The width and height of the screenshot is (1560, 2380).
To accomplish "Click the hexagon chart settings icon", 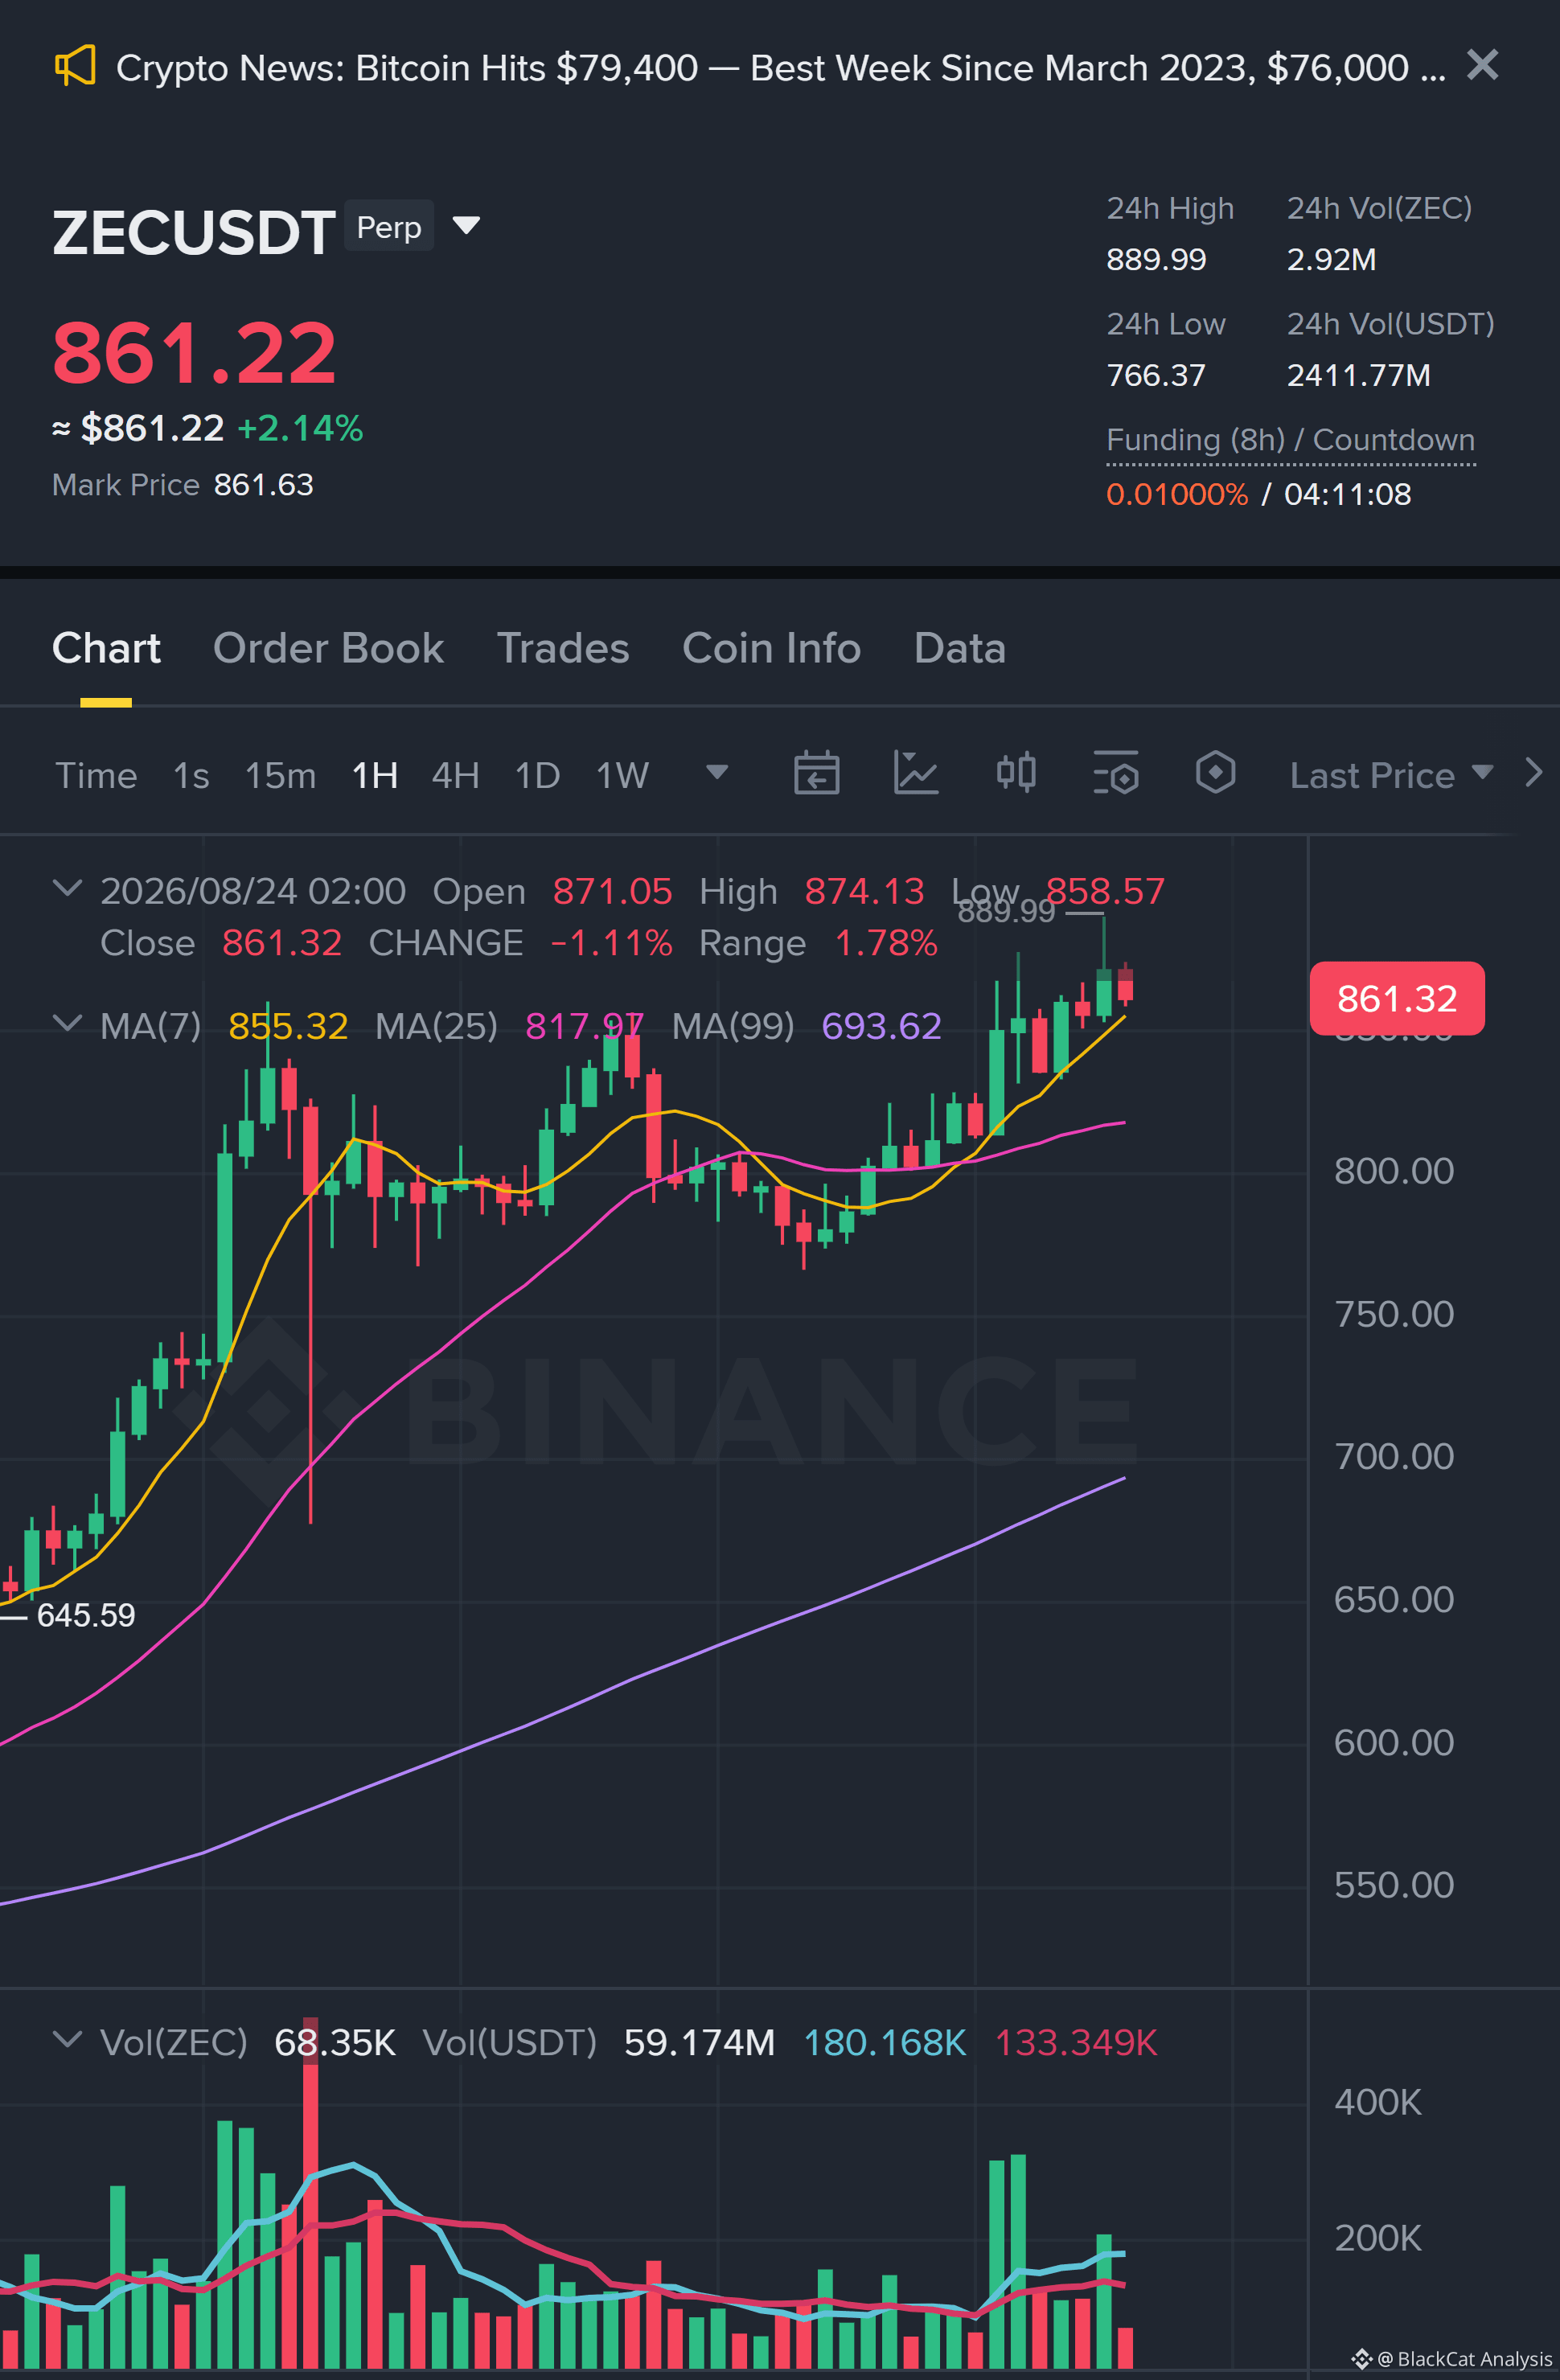I will point(1215,773).
